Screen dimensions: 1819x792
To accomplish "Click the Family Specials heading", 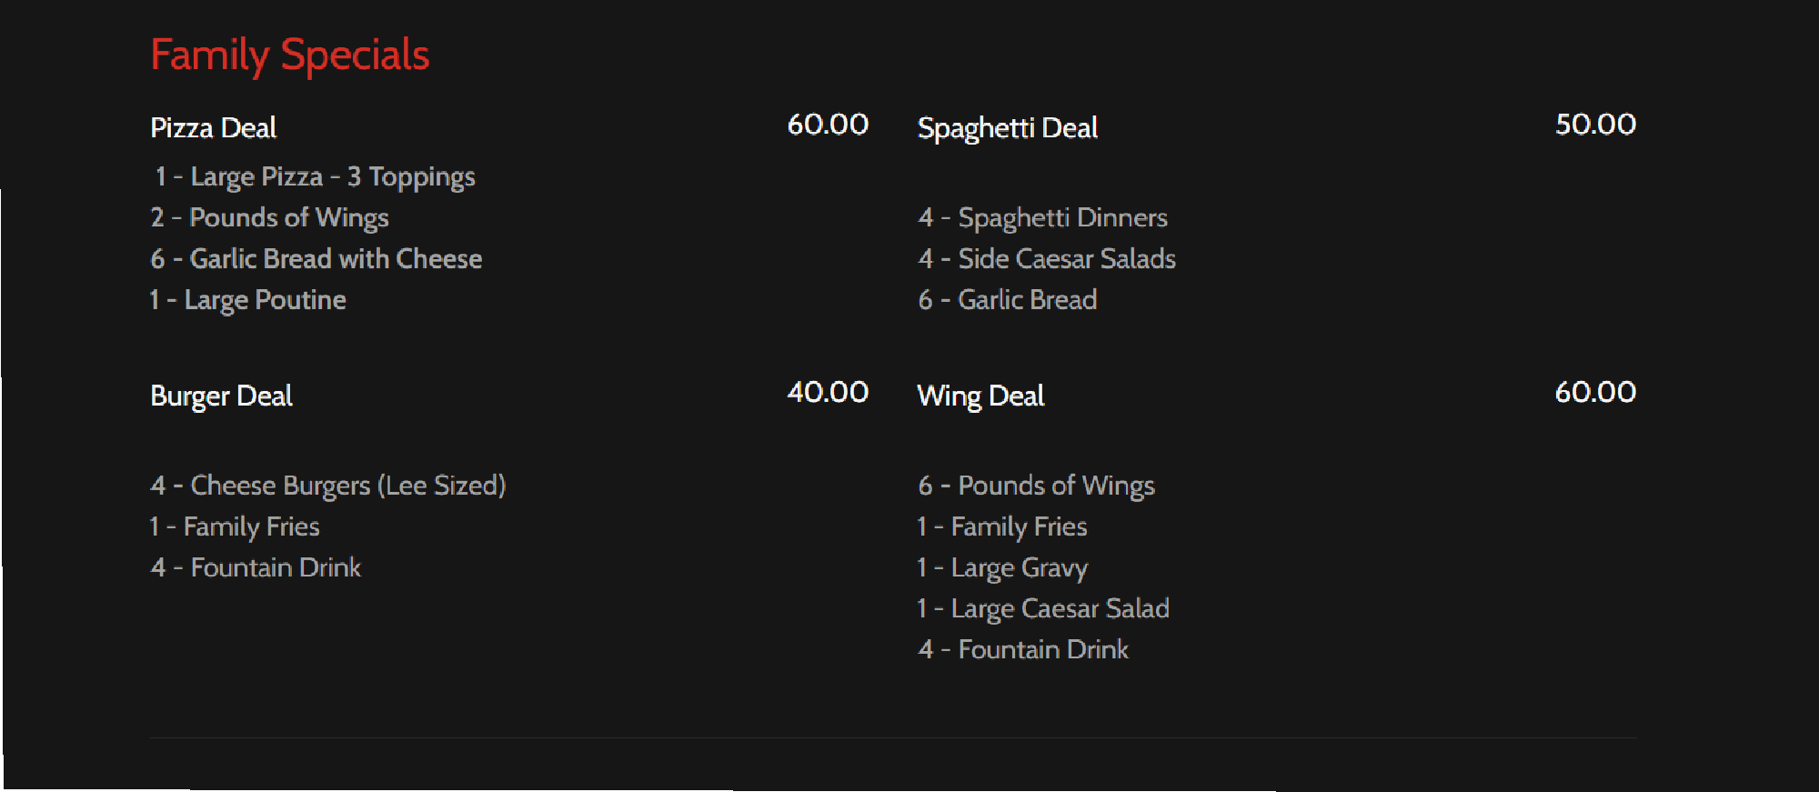I will coord(289,55).
